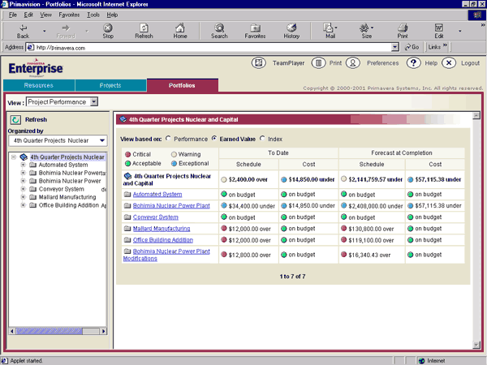Screen dimensions: 487x365
Task: Go to Home via toolbar icon
Action: (x=180, y=28)
